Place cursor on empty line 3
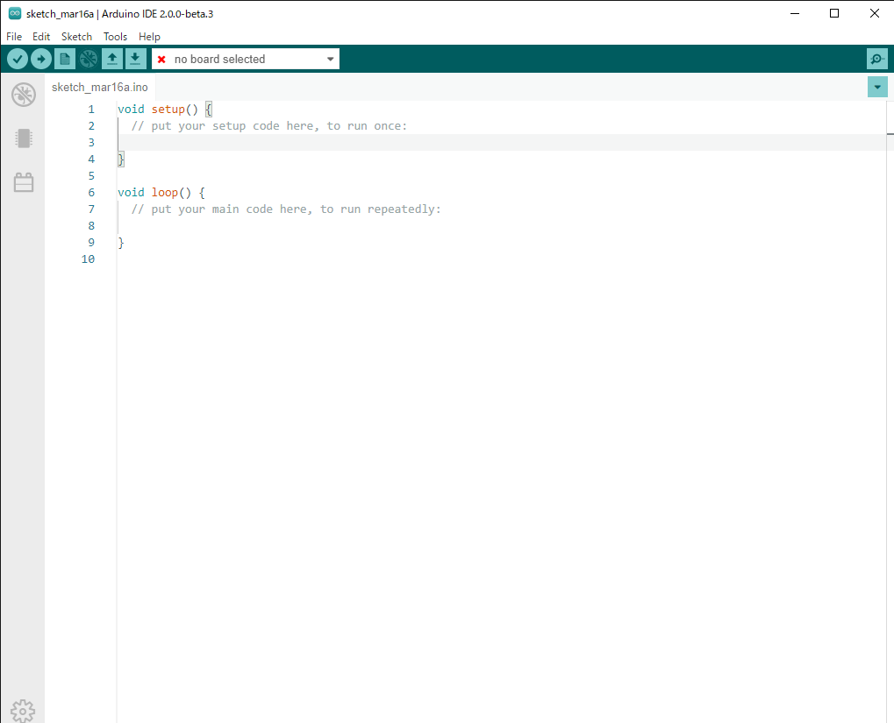Image resolution: width=894 pixels, height=723 pixels. (502, 143)
